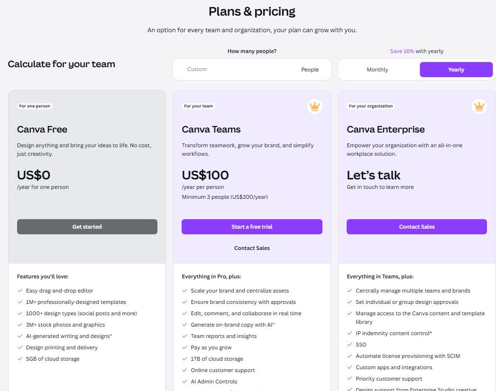Click the For one person badge

click(35, 106)
